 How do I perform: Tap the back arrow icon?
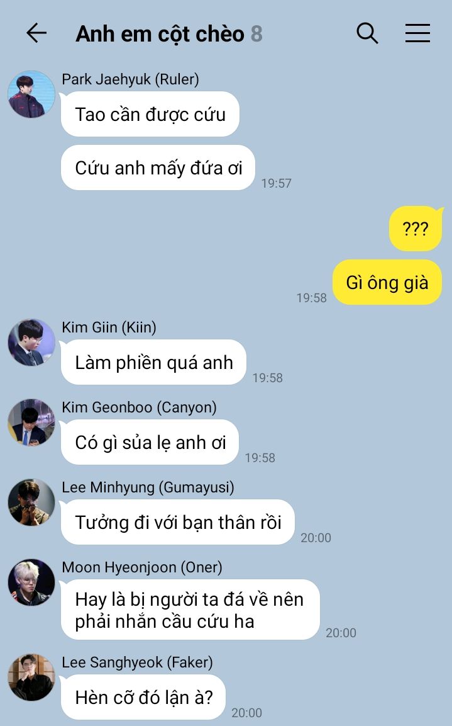tap(36, 33)
